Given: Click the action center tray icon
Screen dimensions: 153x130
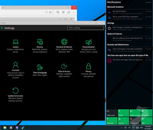Looking at the screenshot, I should tap(133, 127).
